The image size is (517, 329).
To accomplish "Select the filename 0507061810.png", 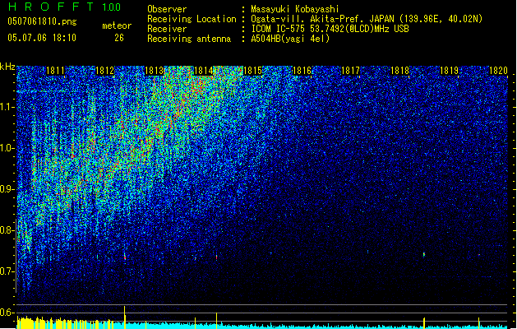I will point(42,21).
